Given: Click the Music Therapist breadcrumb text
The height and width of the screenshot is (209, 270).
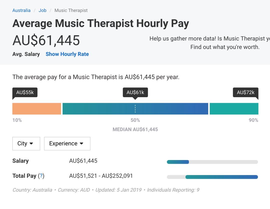Looking at the screenshot, I should click(71, 10).
